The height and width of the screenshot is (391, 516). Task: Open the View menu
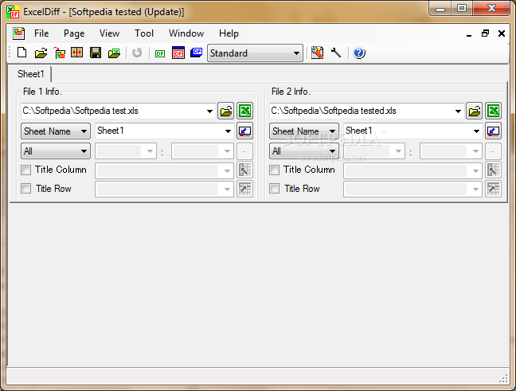pyautogui.click(x=109, y=33)
